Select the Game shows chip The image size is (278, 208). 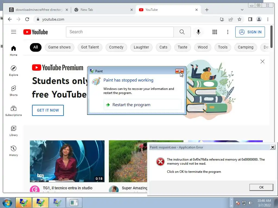(59, 47)
